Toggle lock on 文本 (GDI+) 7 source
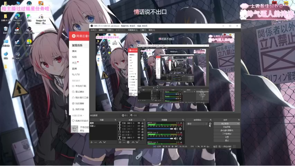The image size is (295, 166). point(142,138)
